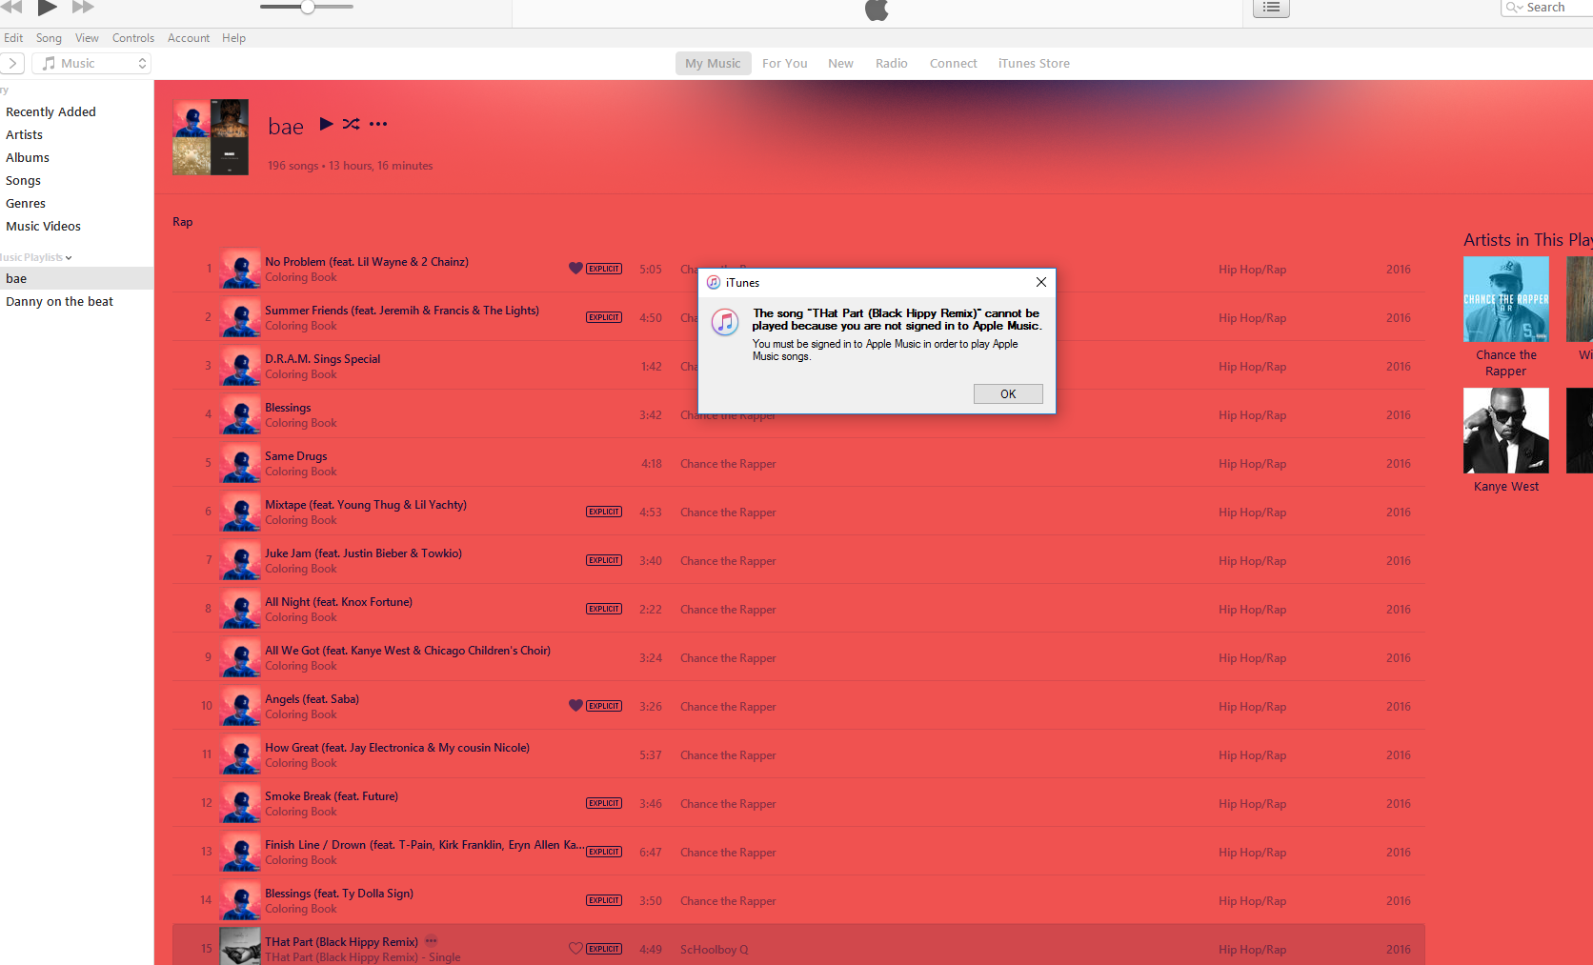
Task: Select the song All We Got
Action: (x=798, y=657)
